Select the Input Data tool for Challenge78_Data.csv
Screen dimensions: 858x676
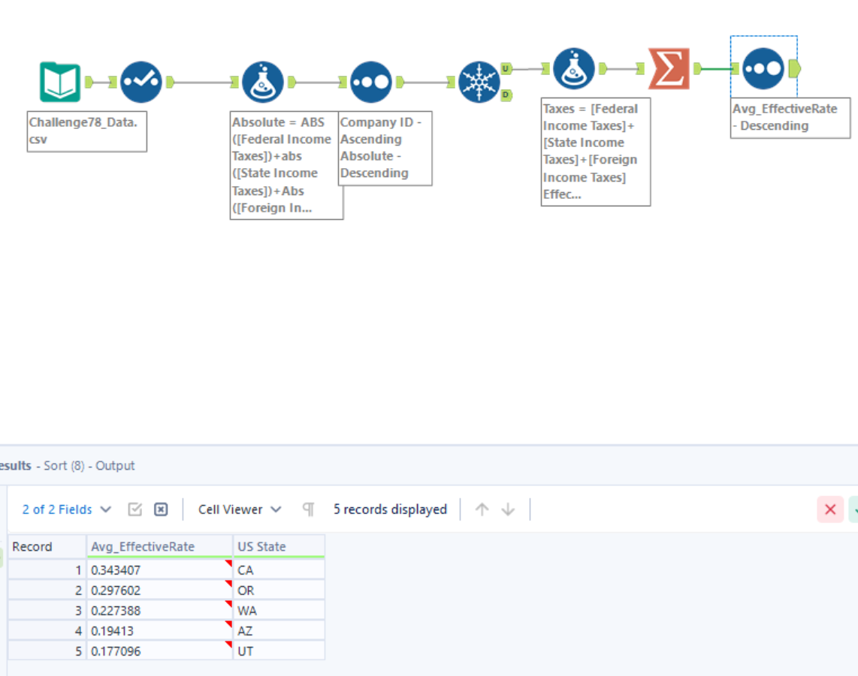point(60,82)
